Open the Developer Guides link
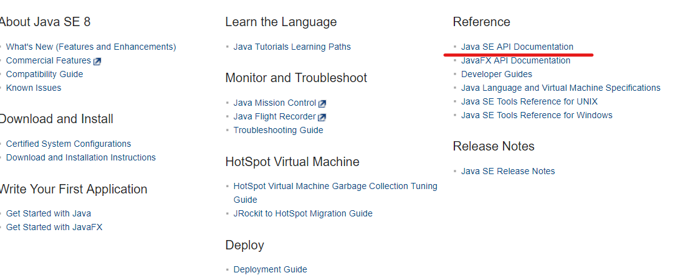The height and width of the screenshot is (278, 675). coord(496,75)
